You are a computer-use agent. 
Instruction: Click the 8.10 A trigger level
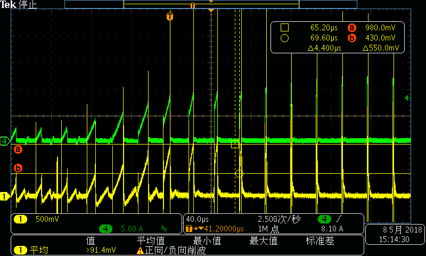tap(332, 229)
